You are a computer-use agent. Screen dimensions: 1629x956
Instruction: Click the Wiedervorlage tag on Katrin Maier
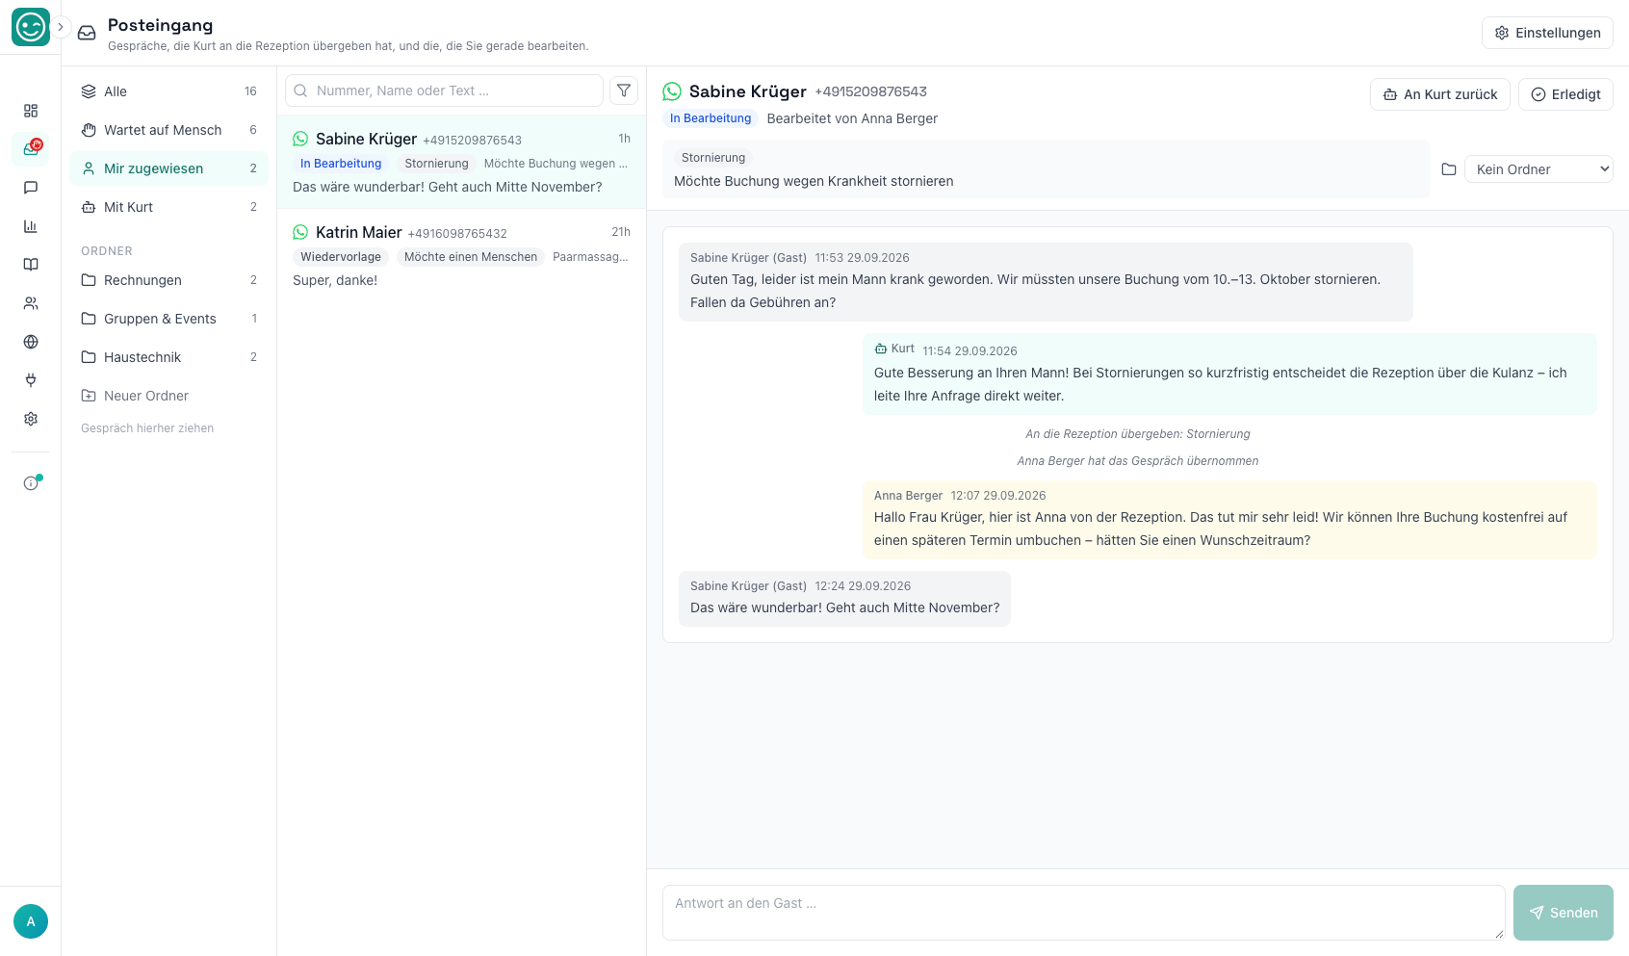point(341,257)
